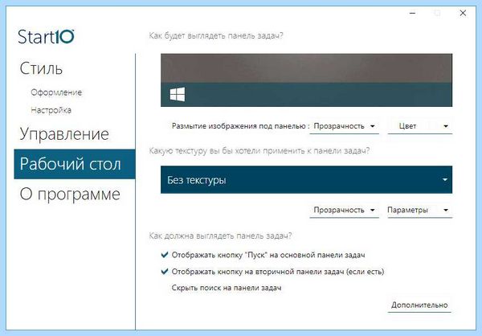Select the Рабочий стол section
Viewport: 482px width, 336px height.
pos(75,164)
